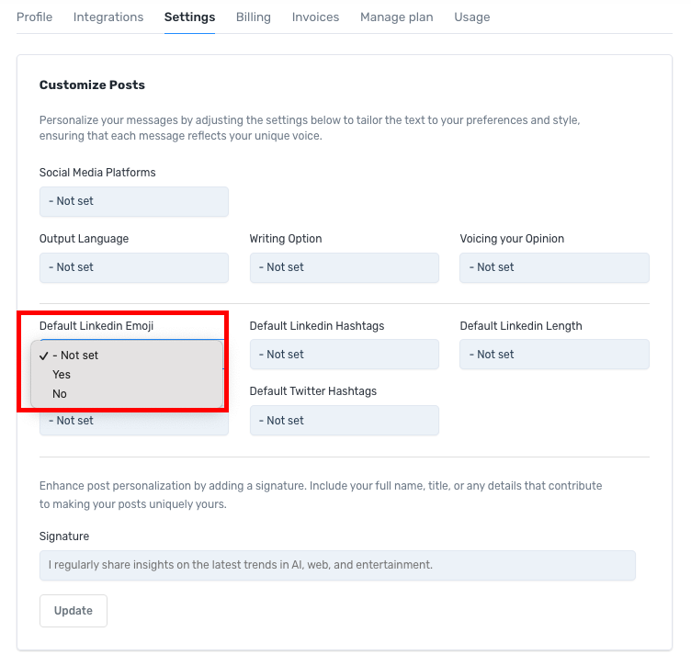Open Voicing your Opinion dropdown

pos(554,267)
